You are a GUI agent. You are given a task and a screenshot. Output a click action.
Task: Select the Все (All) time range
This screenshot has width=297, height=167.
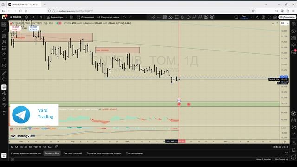(50, 147)
